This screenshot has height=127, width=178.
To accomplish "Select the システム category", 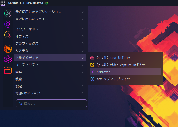I will coord(50,51).
